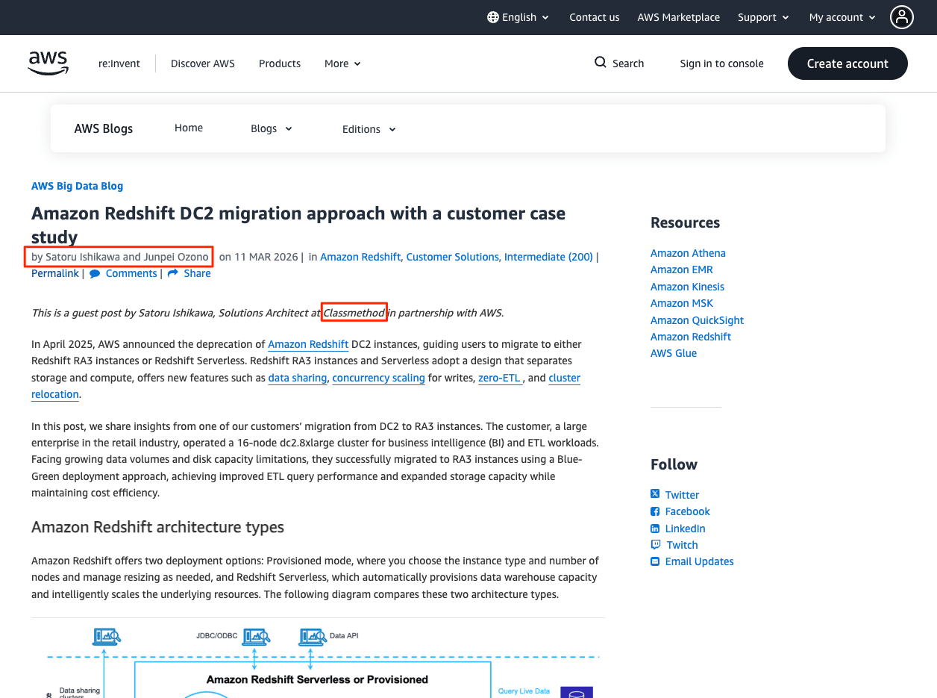The image size is (937, 698).
Task: Open the Blogs dropdown menu
Action: tap(272, 128)
